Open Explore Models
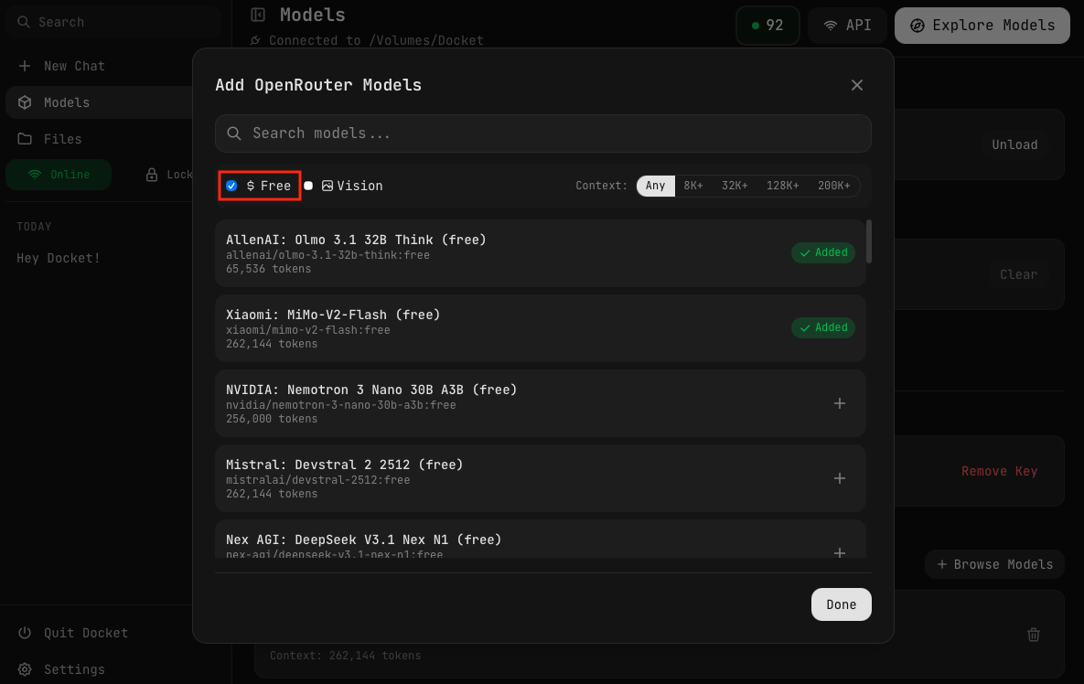 (982, 26)
